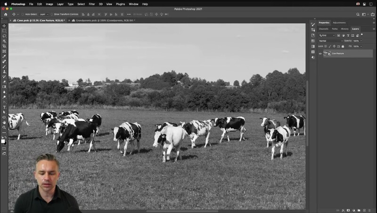Enable Show Transform Controls checkbox
The height and width of the screenshot is (213, 377).
click(52, 14)
